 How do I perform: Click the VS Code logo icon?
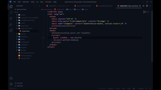(10, 2)
